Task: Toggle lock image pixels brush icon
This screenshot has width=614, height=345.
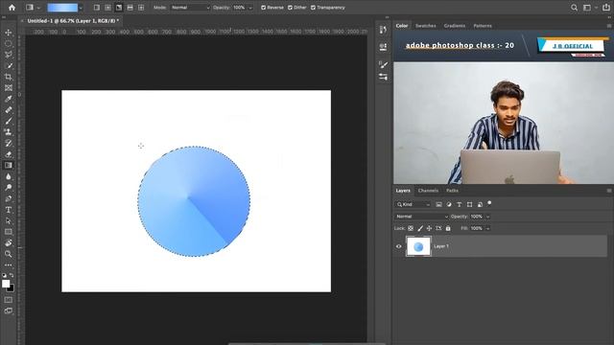Action: click(x=420, y=228)
